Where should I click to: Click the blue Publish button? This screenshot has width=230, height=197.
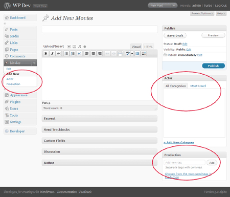pyautogui.click(x=213, y=66)
